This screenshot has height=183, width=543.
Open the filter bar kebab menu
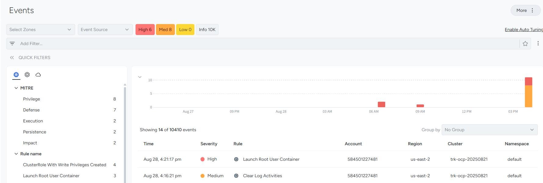pyautogui.click(x=538, y=44)
